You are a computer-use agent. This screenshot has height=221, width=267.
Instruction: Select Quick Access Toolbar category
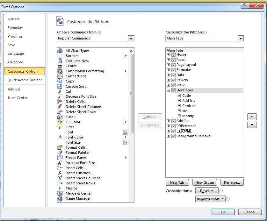(25, 80)
